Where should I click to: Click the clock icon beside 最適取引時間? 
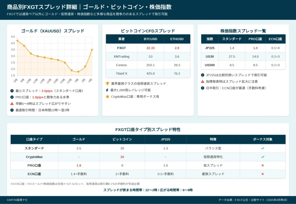(12, 110)
